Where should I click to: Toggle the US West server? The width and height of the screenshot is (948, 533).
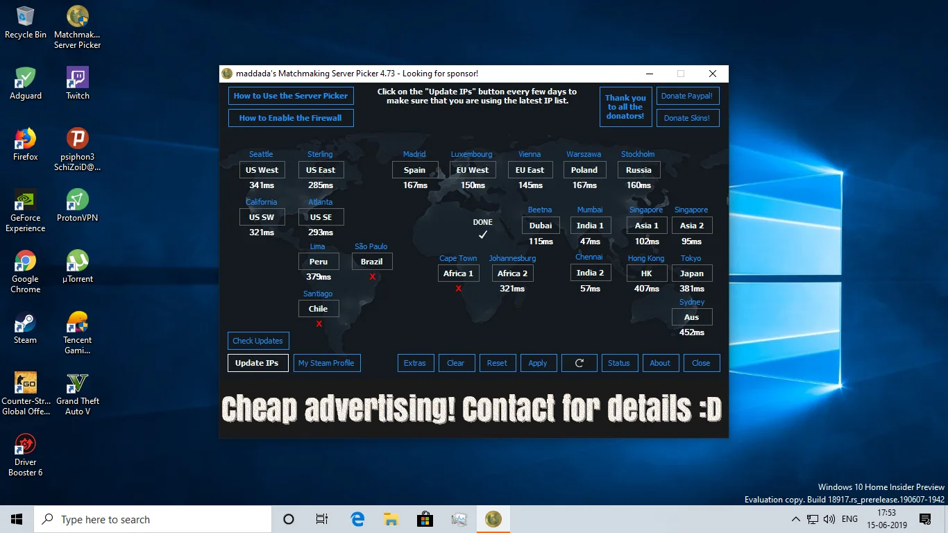pyautogui.click(x=262, y=169)
